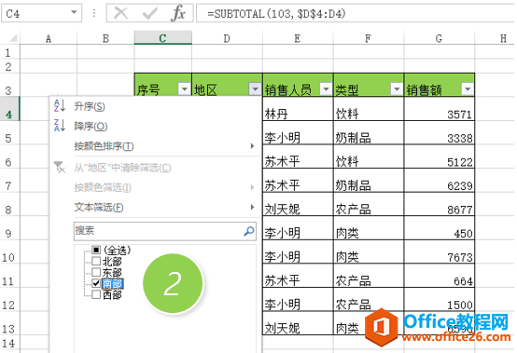
Task: Click cell with sales value 3571
Action: [x=440, y=109]
